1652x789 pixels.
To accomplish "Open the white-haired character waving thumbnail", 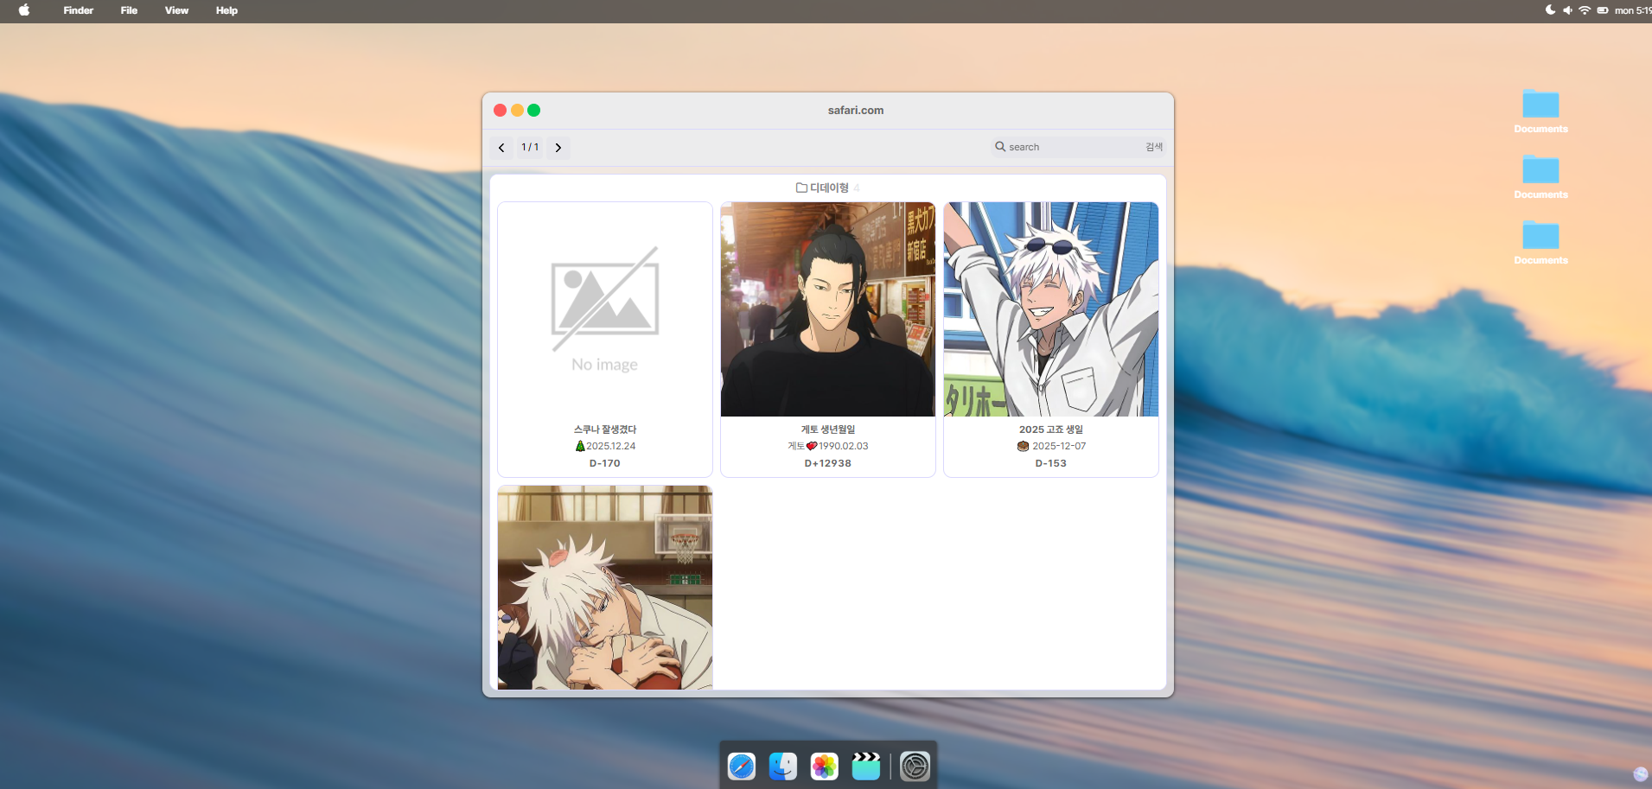I will (1051, 309).
